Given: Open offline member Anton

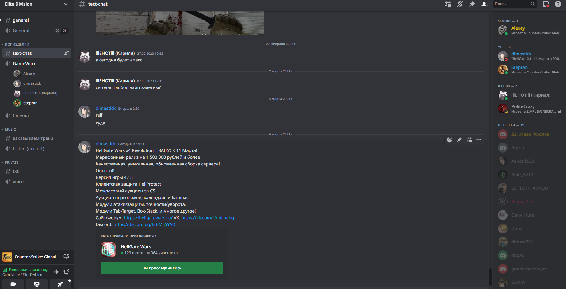Looking at the screenshot, I should [530, 147].
